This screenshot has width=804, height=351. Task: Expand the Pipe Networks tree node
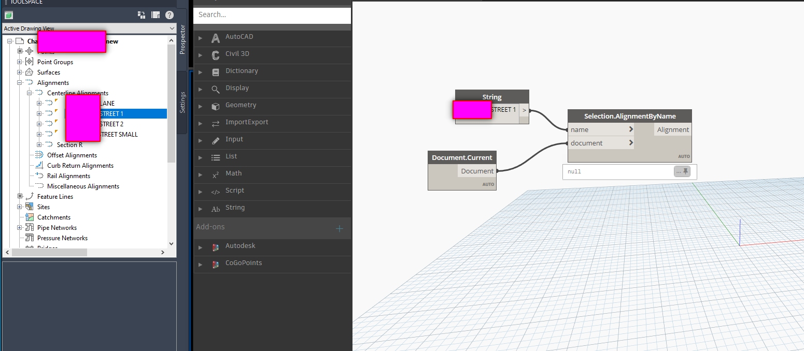tap(20, 227)
